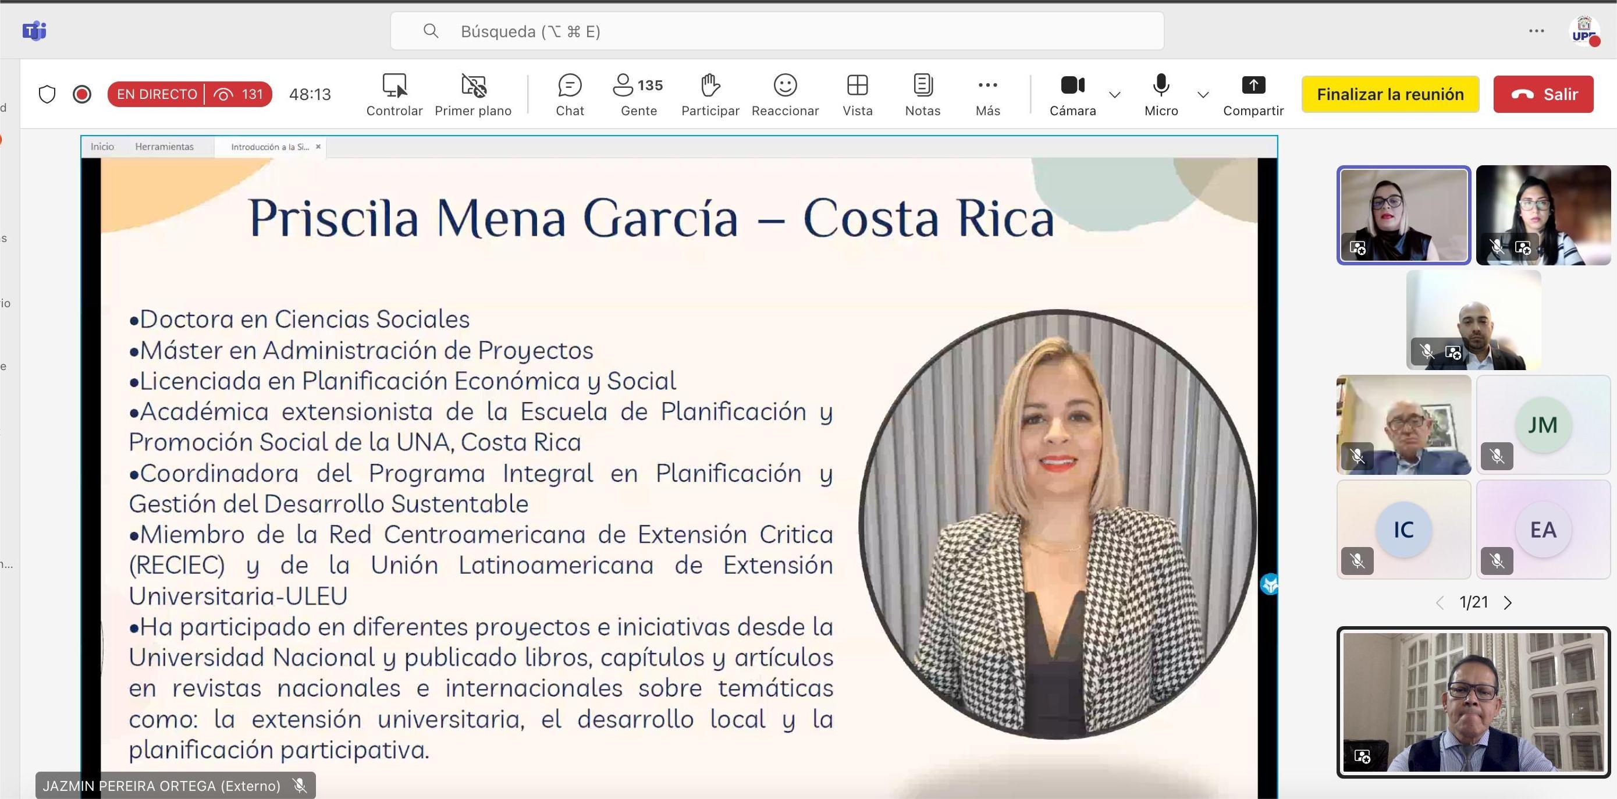Select the elderly man with glasses tile
Viewport: 1617px width, 799px height.
pos(1403,425)
